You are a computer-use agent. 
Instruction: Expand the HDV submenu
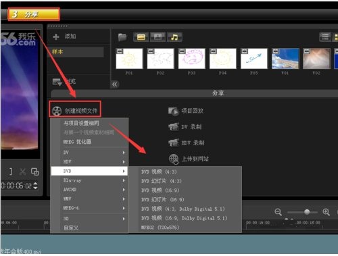[89, 162]
